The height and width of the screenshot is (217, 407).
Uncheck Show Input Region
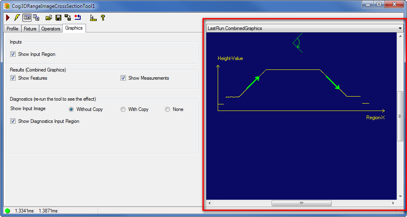pyautogui.click(x=13, y=54)
